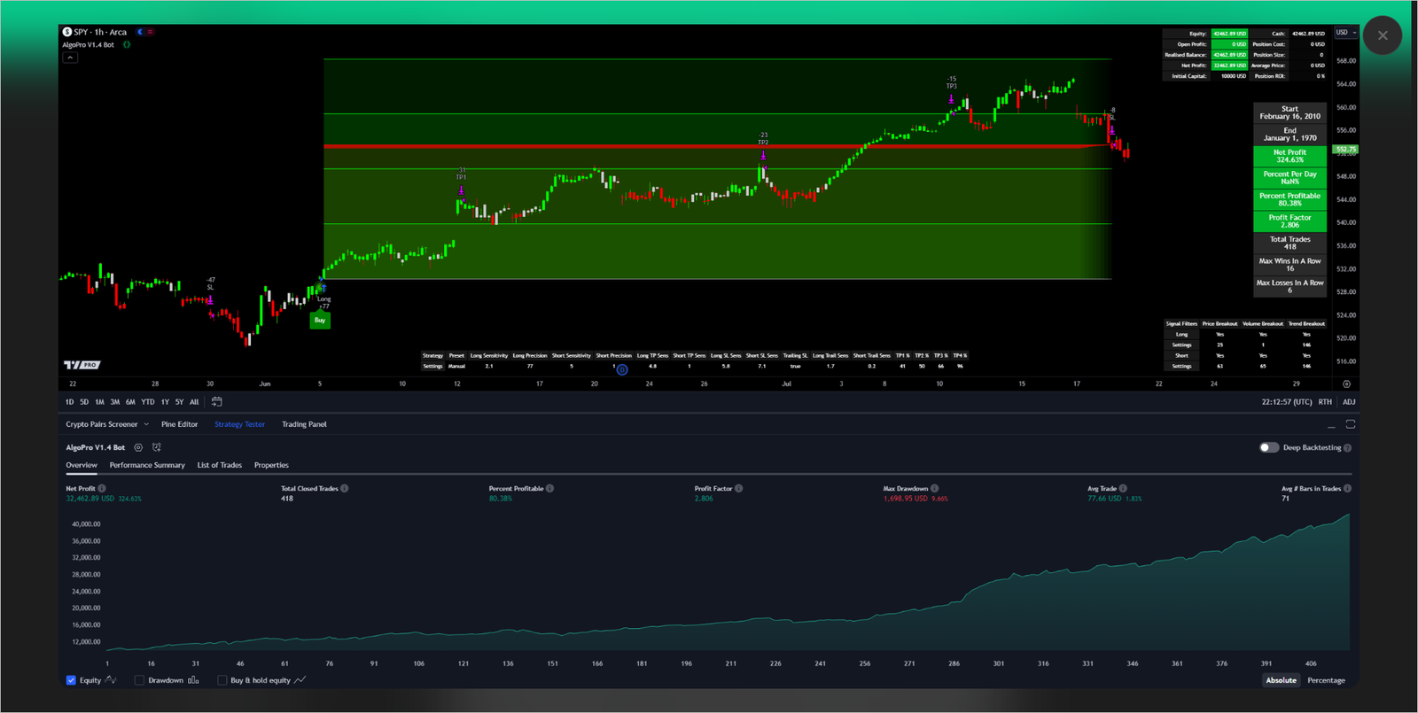Maximize the Strategy Tester panel

(1350, 424)
